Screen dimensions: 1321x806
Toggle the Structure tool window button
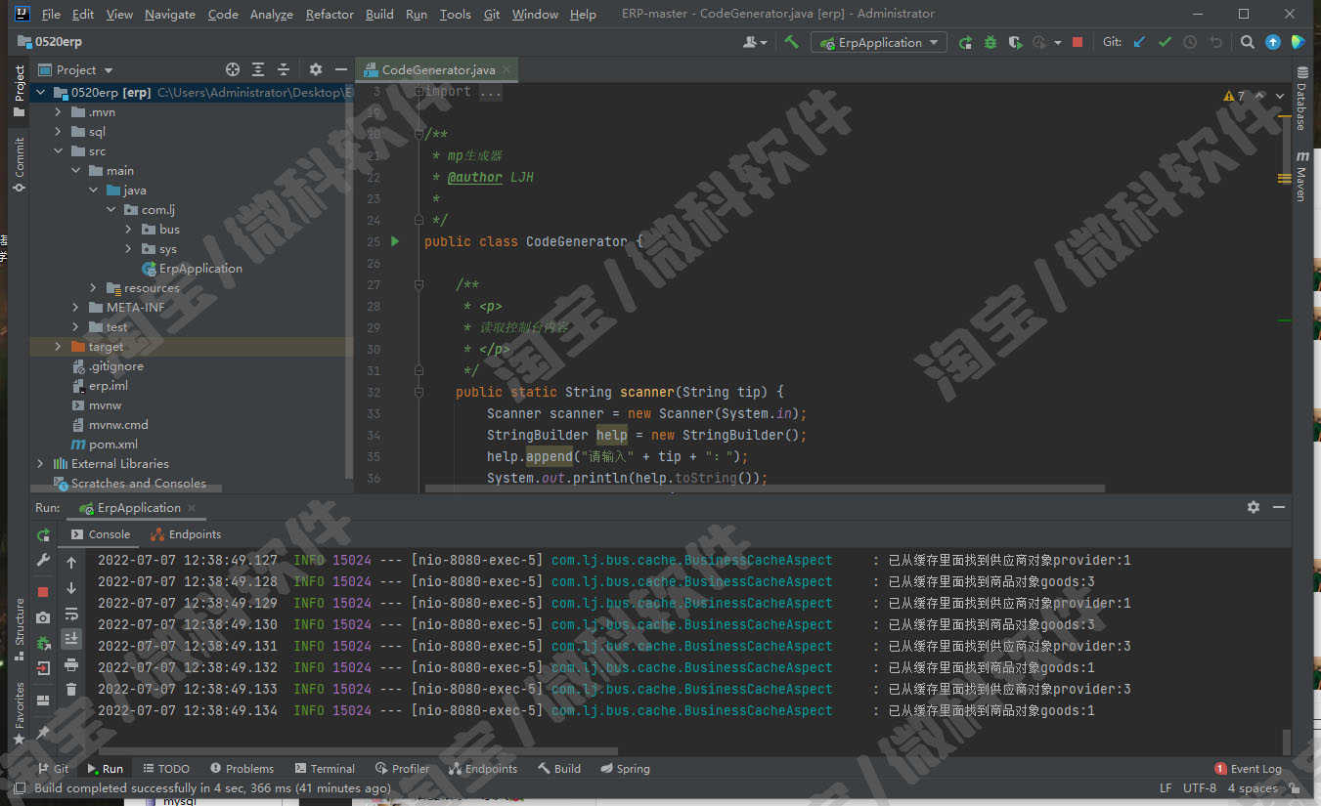click(x=19, y=630)
